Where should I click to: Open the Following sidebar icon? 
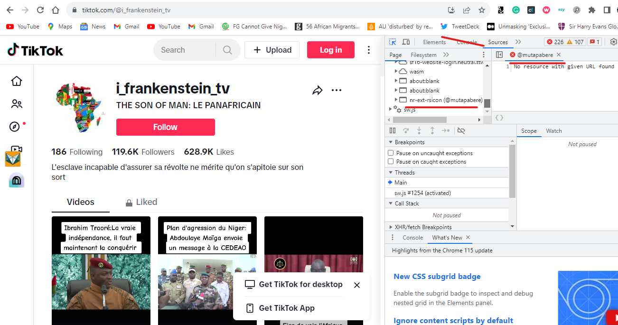[x=17, y=104]
